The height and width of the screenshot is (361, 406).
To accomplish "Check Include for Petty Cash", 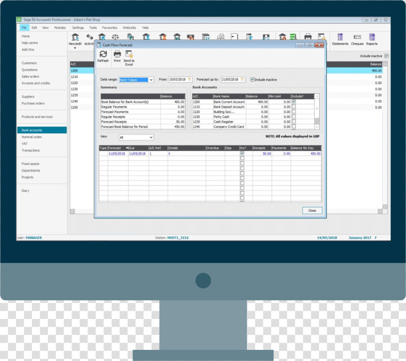I will click(x=294, y=116).
